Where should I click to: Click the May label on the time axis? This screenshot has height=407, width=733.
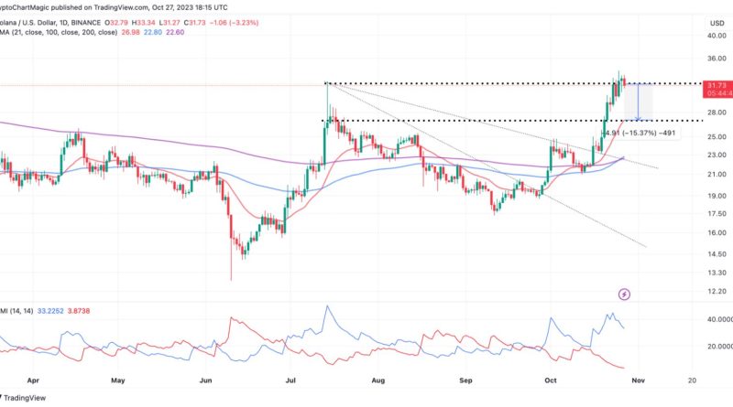(x=118, y=380)
